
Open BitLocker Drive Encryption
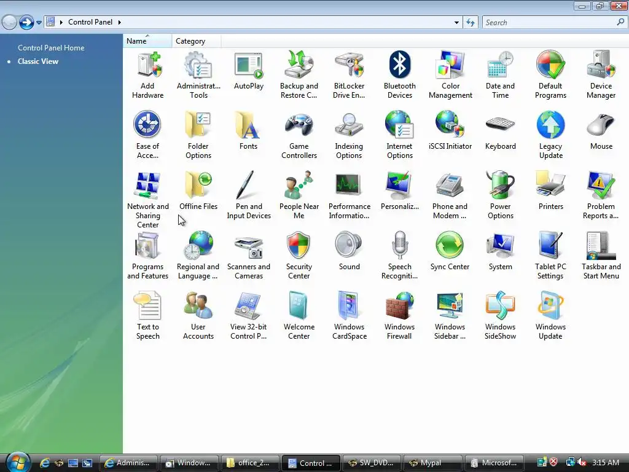[x=350, y=75]
